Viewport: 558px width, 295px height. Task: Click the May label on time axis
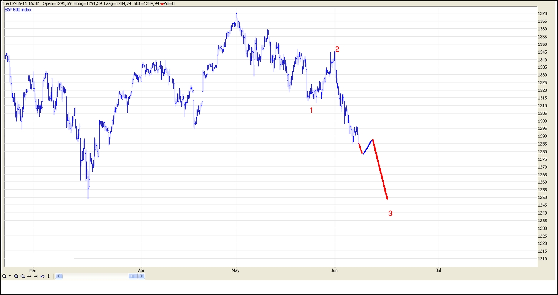pyautogui.click(x=236, y=270)
